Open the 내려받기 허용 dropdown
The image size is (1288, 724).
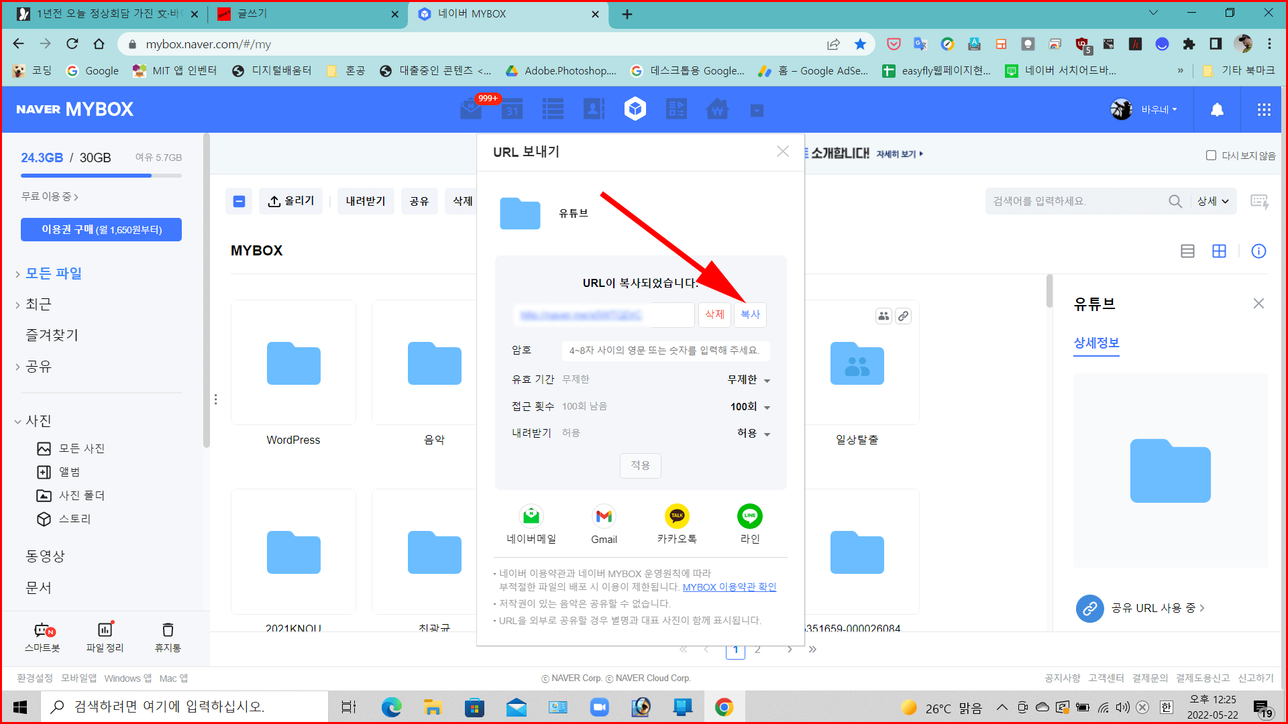tap(753, 434)
